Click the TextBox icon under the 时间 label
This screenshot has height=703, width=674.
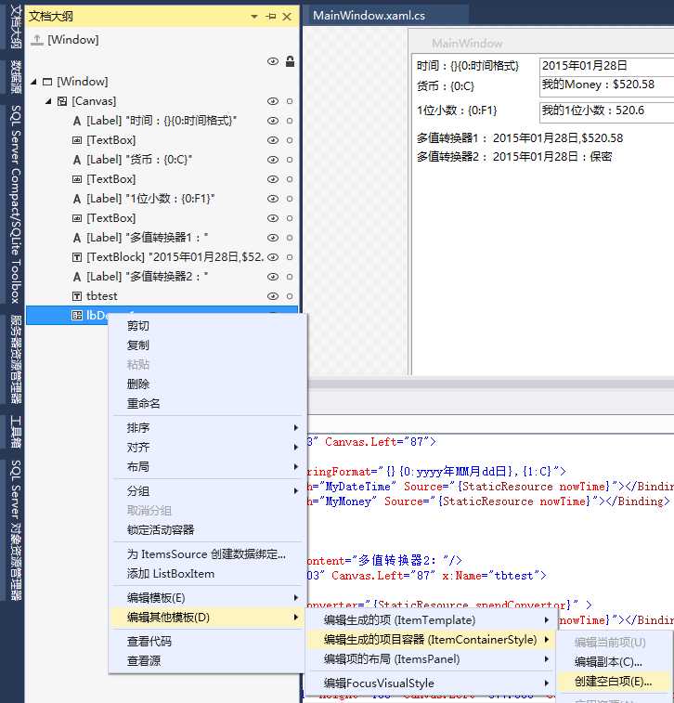(x=77, y=140)
